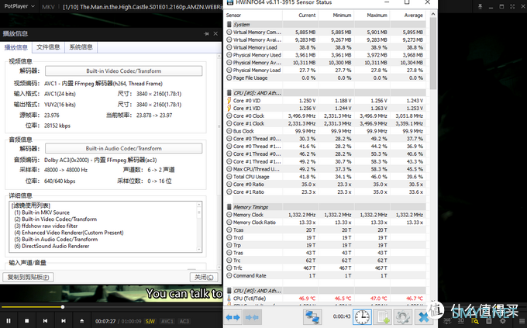Screen dimensions: 527x328
Task: Click the 00:07:27 elapsed time display
Action: (105, 321)
